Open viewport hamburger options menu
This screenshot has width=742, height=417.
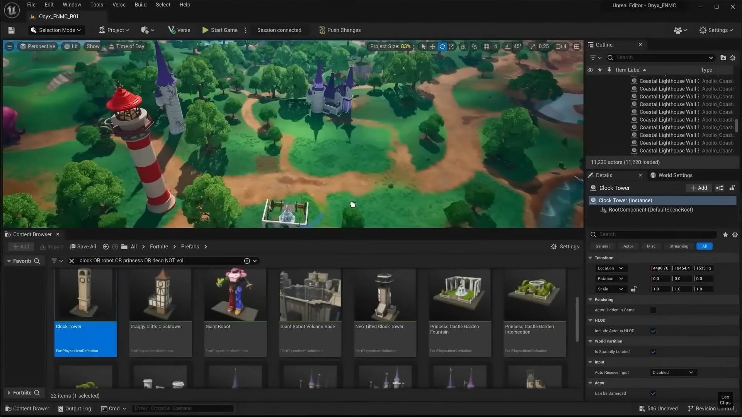click(10, 46)
